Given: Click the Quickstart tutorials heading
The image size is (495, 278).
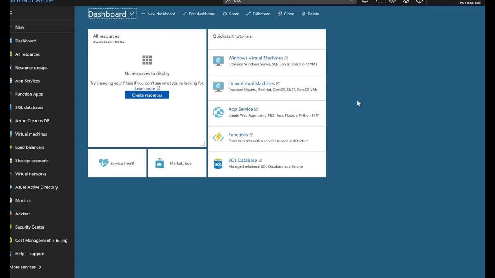Looking at the screenshot, I should pos(232,36).
